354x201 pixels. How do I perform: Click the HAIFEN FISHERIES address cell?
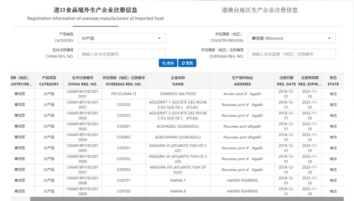(x=243, y=180)
